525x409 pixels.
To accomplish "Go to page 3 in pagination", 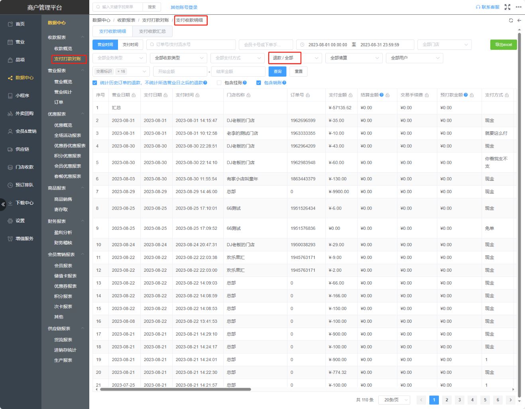I will click(x=459, y=400).
